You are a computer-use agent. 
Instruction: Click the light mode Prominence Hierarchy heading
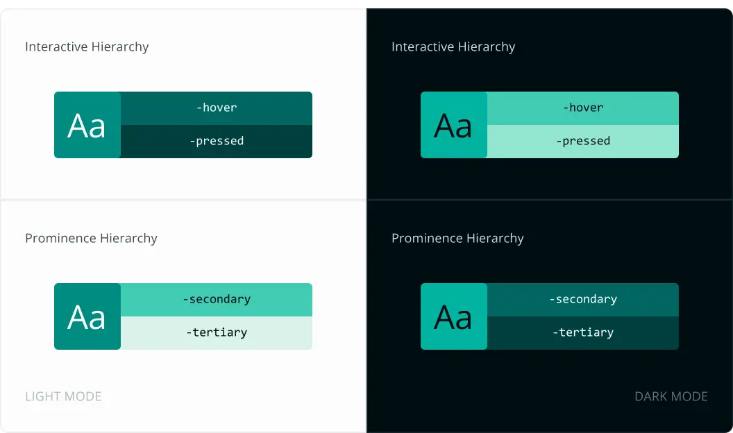[91, 239]
